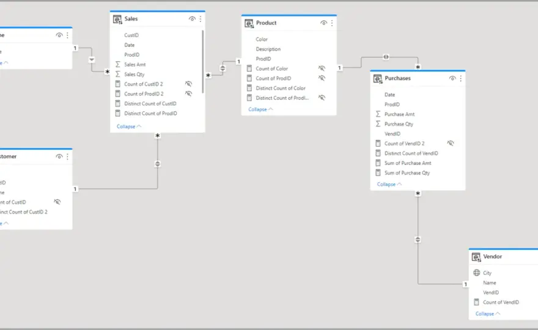Select VendID field in Purchases table
The width and height of the screenshot is (538, 330).
point(392,134)
